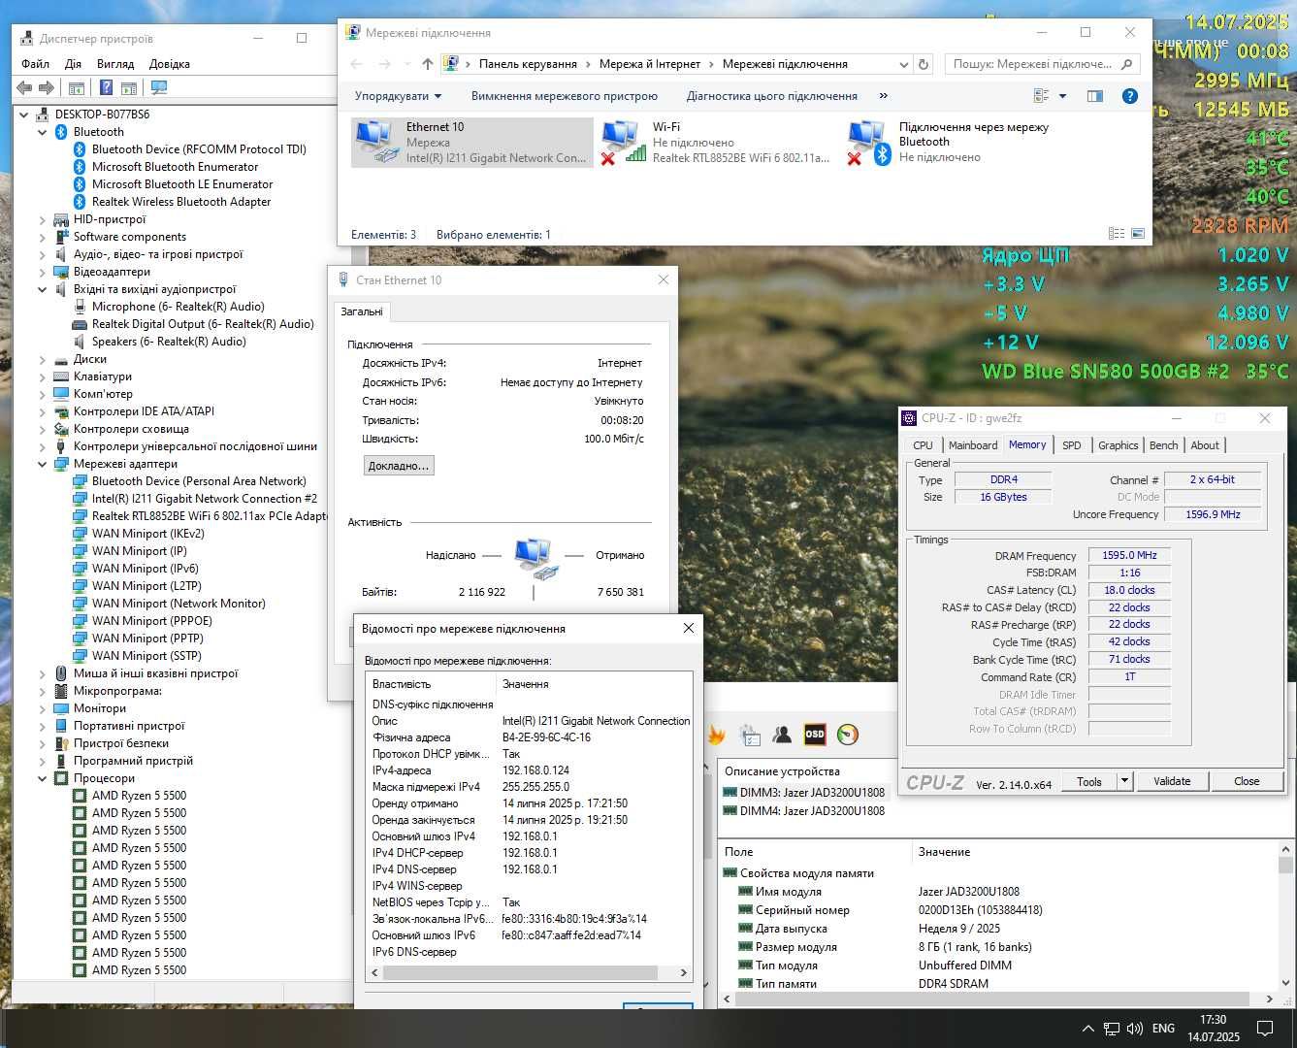
Task: Expand the HID-пристрої node
Action: point(42,219)
